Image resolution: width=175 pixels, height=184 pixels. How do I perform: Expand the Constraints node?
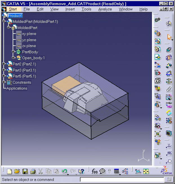click(4, 82)
